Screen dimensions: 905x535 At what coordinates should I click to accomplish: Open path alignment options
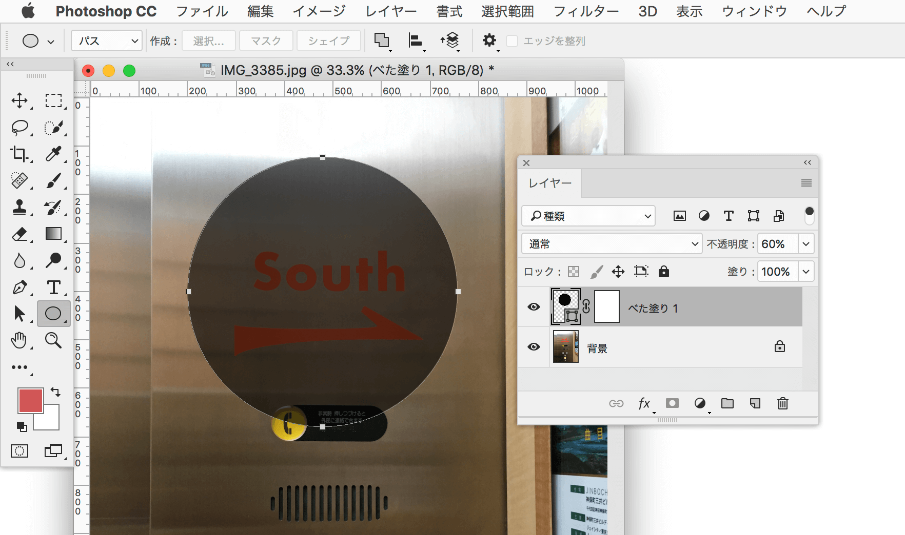(x=416, y=41)
